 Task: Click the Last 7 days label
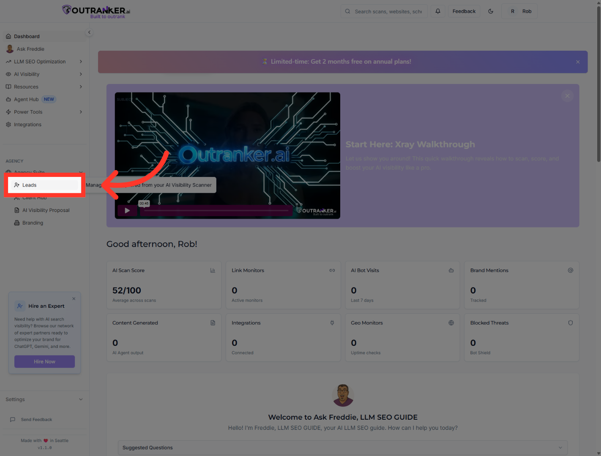click(x=362, y=301)
